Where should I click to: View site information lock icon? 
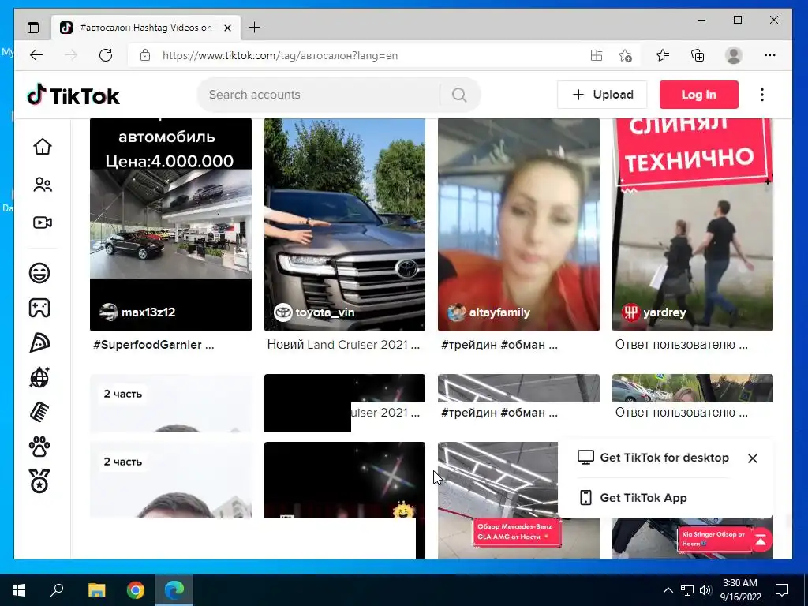pos(145,55)
